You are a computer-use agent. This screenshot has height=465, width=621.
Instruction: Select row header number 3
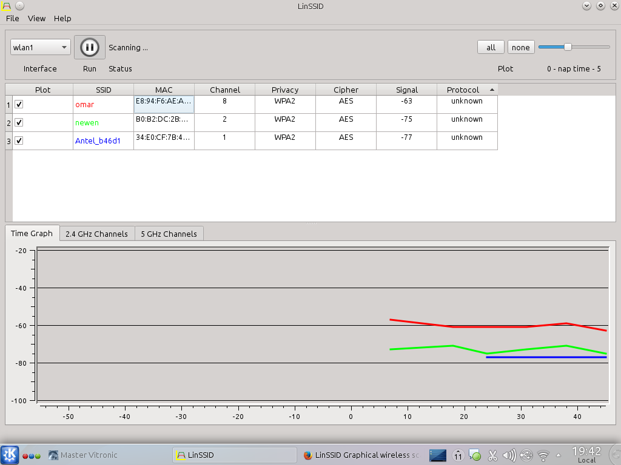(8, 140)
